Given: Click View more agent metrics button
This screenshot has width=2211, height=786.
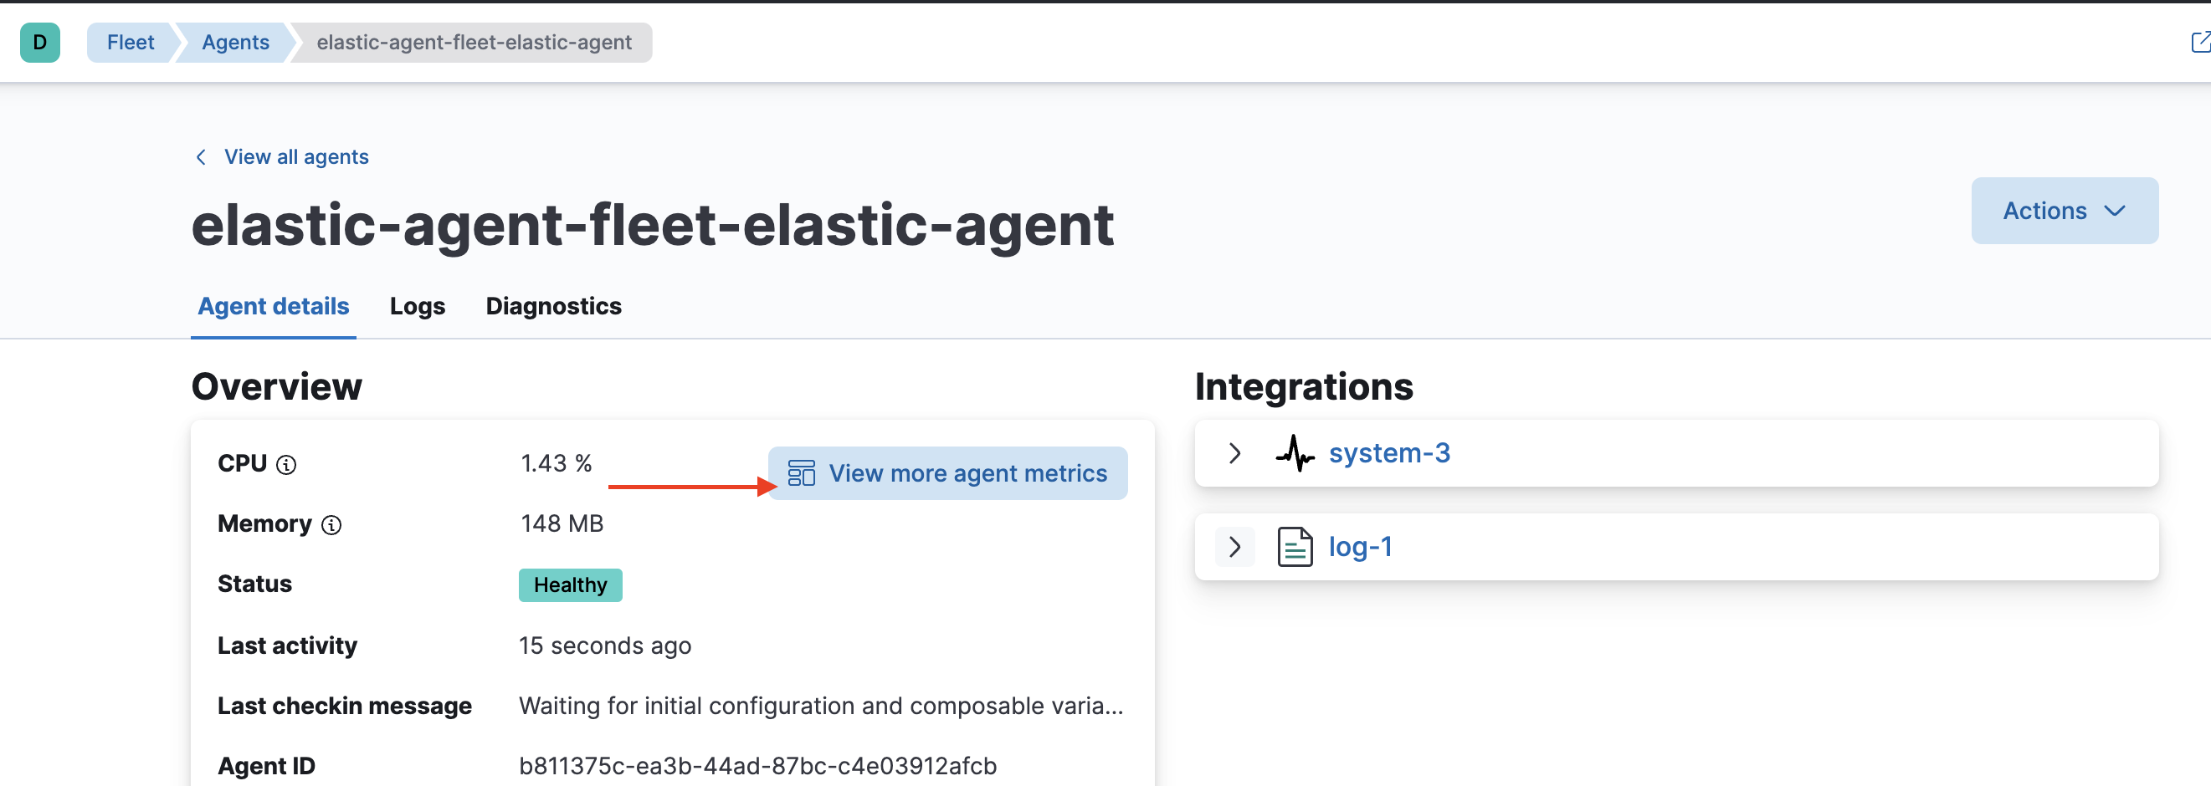Looking at the screenshot, I should click(947, 473).
